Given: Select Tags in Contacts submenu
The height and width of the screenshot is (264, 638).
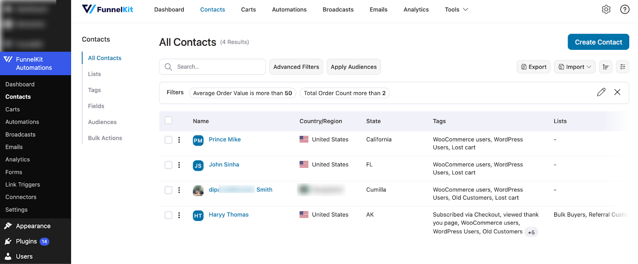Looking at the screenshot, I should point(95,90).
